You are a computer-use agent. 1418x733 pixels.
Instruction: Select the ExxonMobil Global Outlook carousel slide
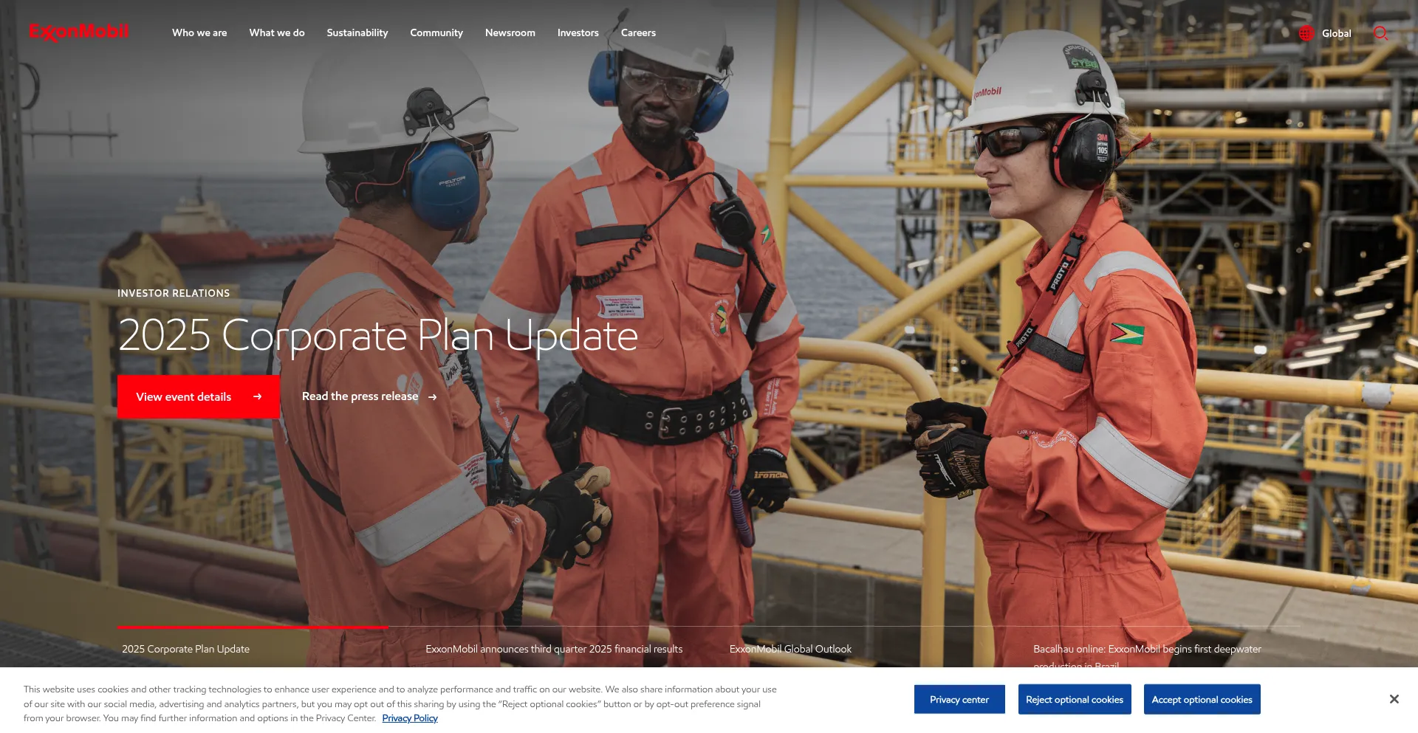[x=790, y=649]
